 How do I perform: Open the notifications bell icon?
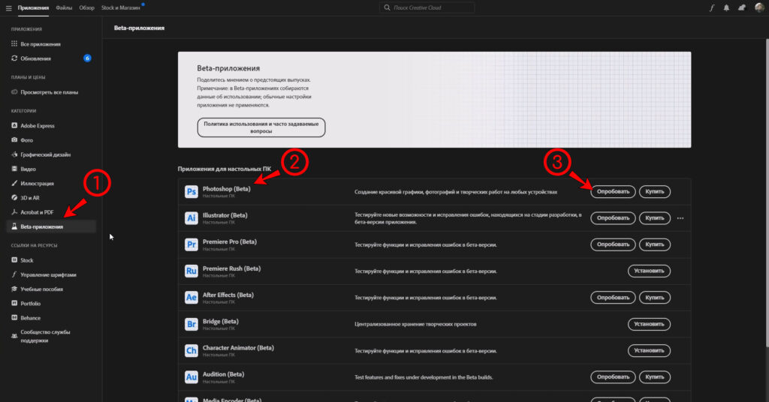[x=726, y=7]
